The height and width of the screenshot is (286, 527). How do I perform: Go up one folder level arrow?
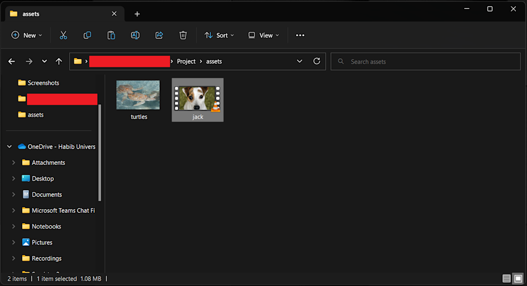click(x=59, y=62)
